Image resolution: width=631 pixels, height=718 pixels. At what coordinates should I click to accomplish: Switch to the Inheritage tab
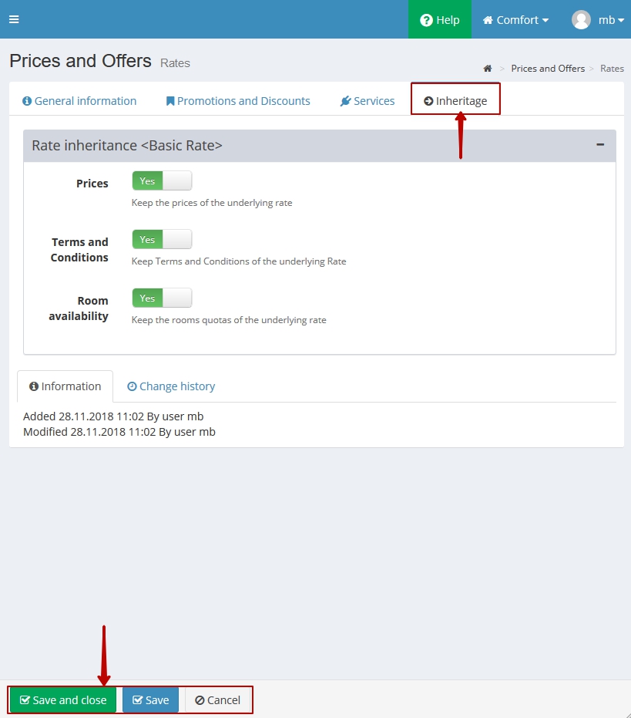click(x=455, y=101)
